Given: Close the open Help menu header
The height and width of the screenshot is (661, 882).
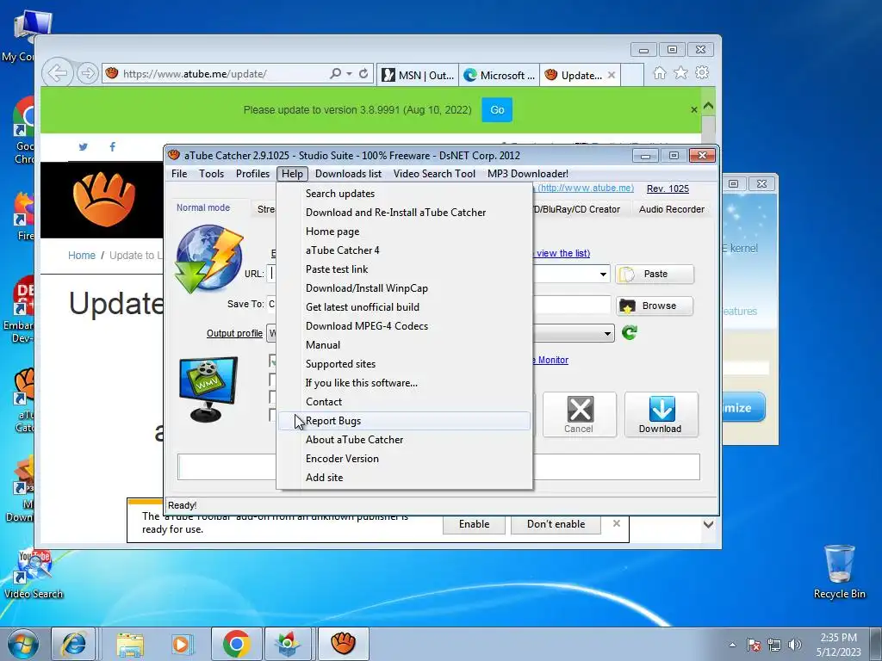Looking at the screenshot, I should point(293,174).
